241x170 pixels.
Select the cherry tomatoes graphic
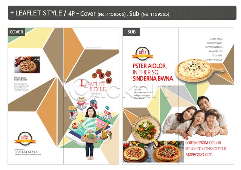pos(102,76)
